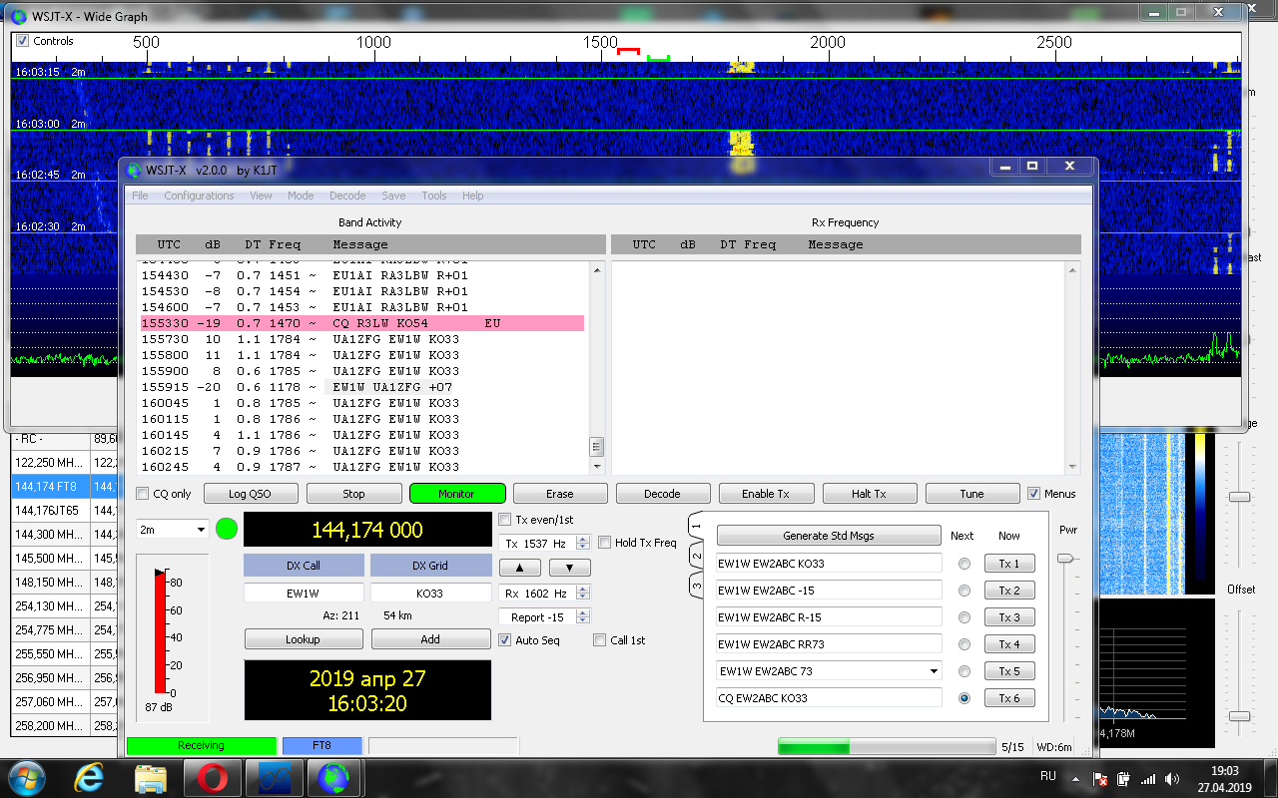Enable the CQ only checkbox
The height and width of the screenshot is (798, 1278).
144,494
